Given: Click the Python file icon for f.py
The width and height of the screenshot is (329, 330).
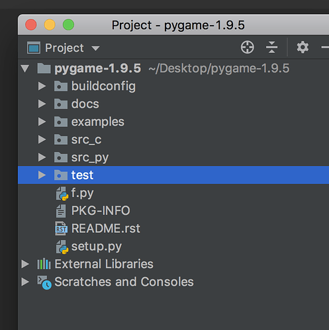Looking at the screenshot, I should coord(62,194).
